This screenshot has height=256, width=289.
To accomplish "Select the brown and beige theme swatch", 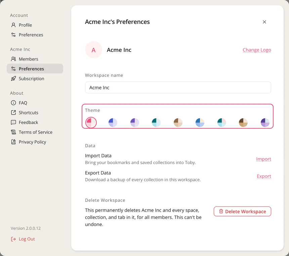I will [178, 123].
